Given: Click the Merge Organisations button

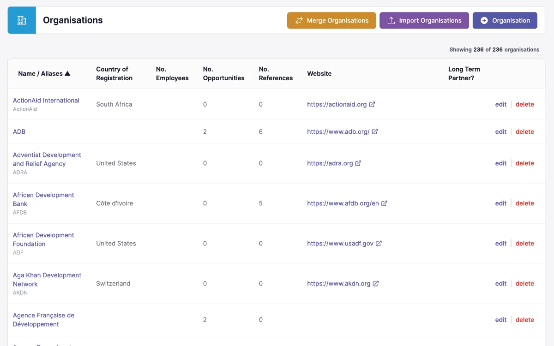Looking at the screenshot, I should (331, 20).
